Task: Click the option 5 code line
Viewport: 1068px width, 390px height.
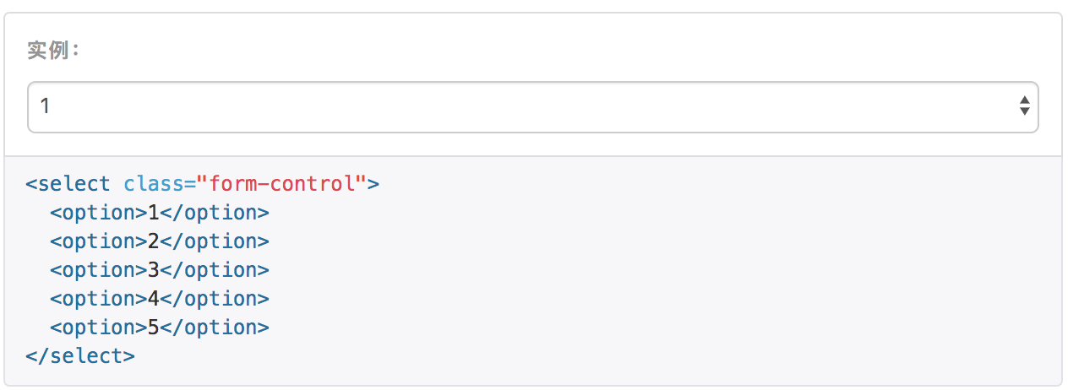Action: pyautogui.click(x=159, y=328)
